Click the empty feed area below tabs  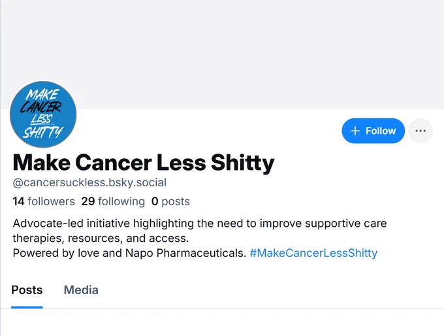[x=222, y=323]
